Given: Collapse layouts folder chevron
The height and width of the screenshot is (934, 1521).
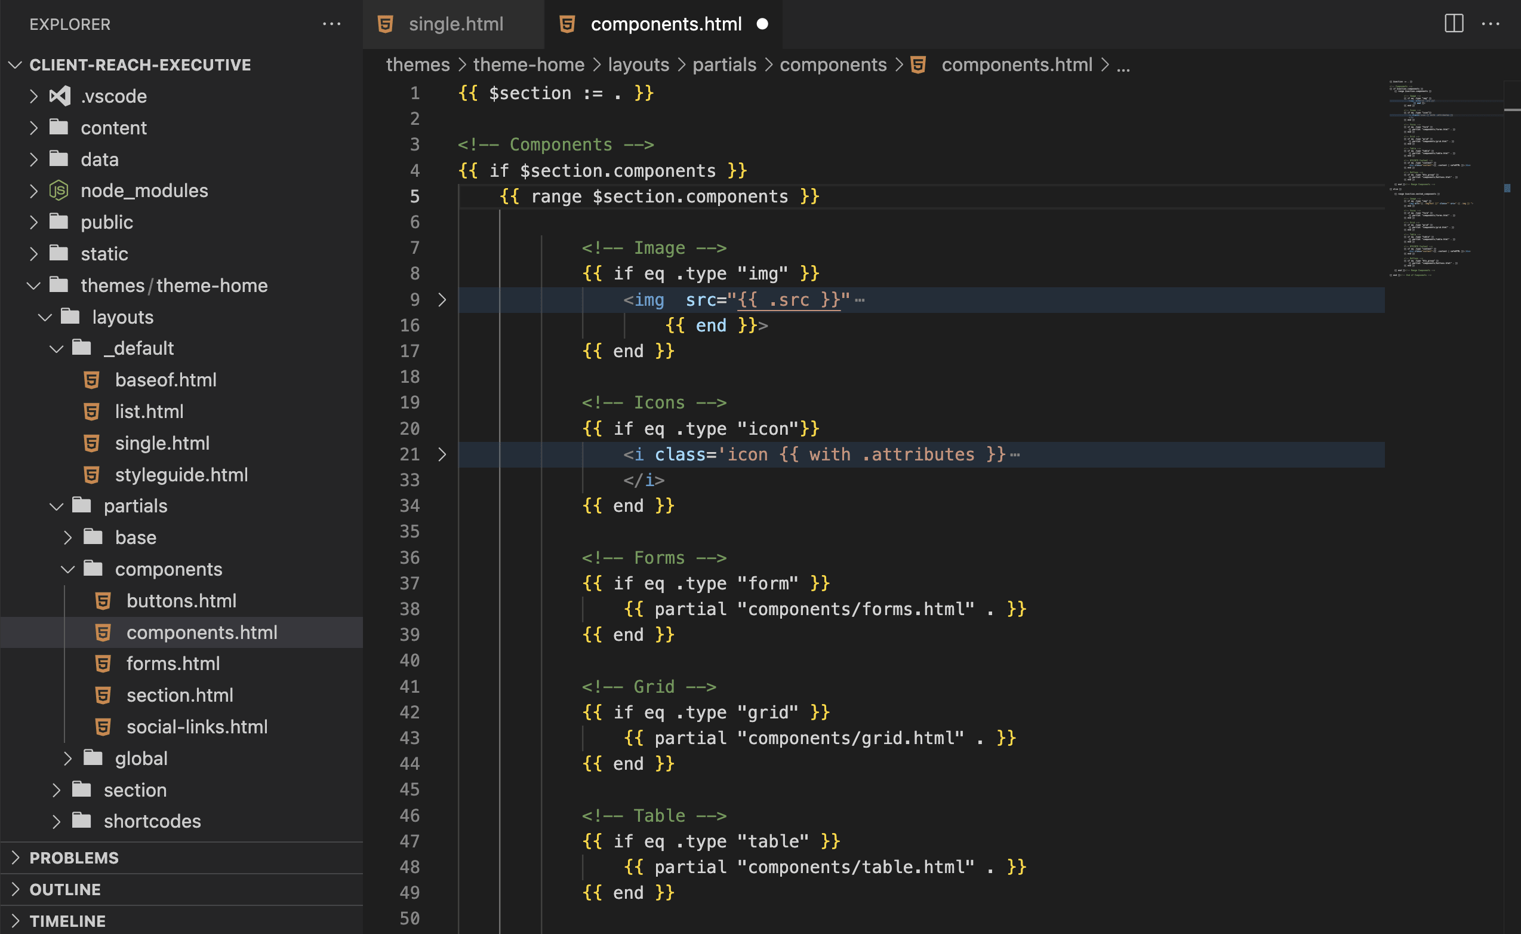Looking at the screenshot, I should [x=45, y=317].
